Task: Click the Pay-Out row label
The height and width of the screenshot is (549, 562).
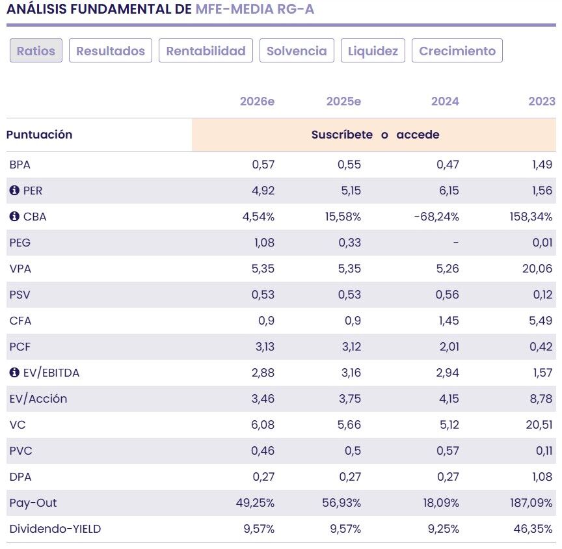Action: coord(33,503)
